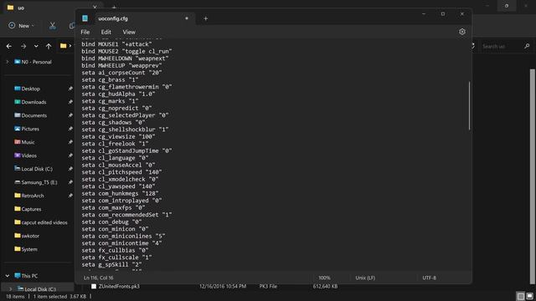
Task: Click the UTF-8 encoding indicator
Action: tap(429, 278)
